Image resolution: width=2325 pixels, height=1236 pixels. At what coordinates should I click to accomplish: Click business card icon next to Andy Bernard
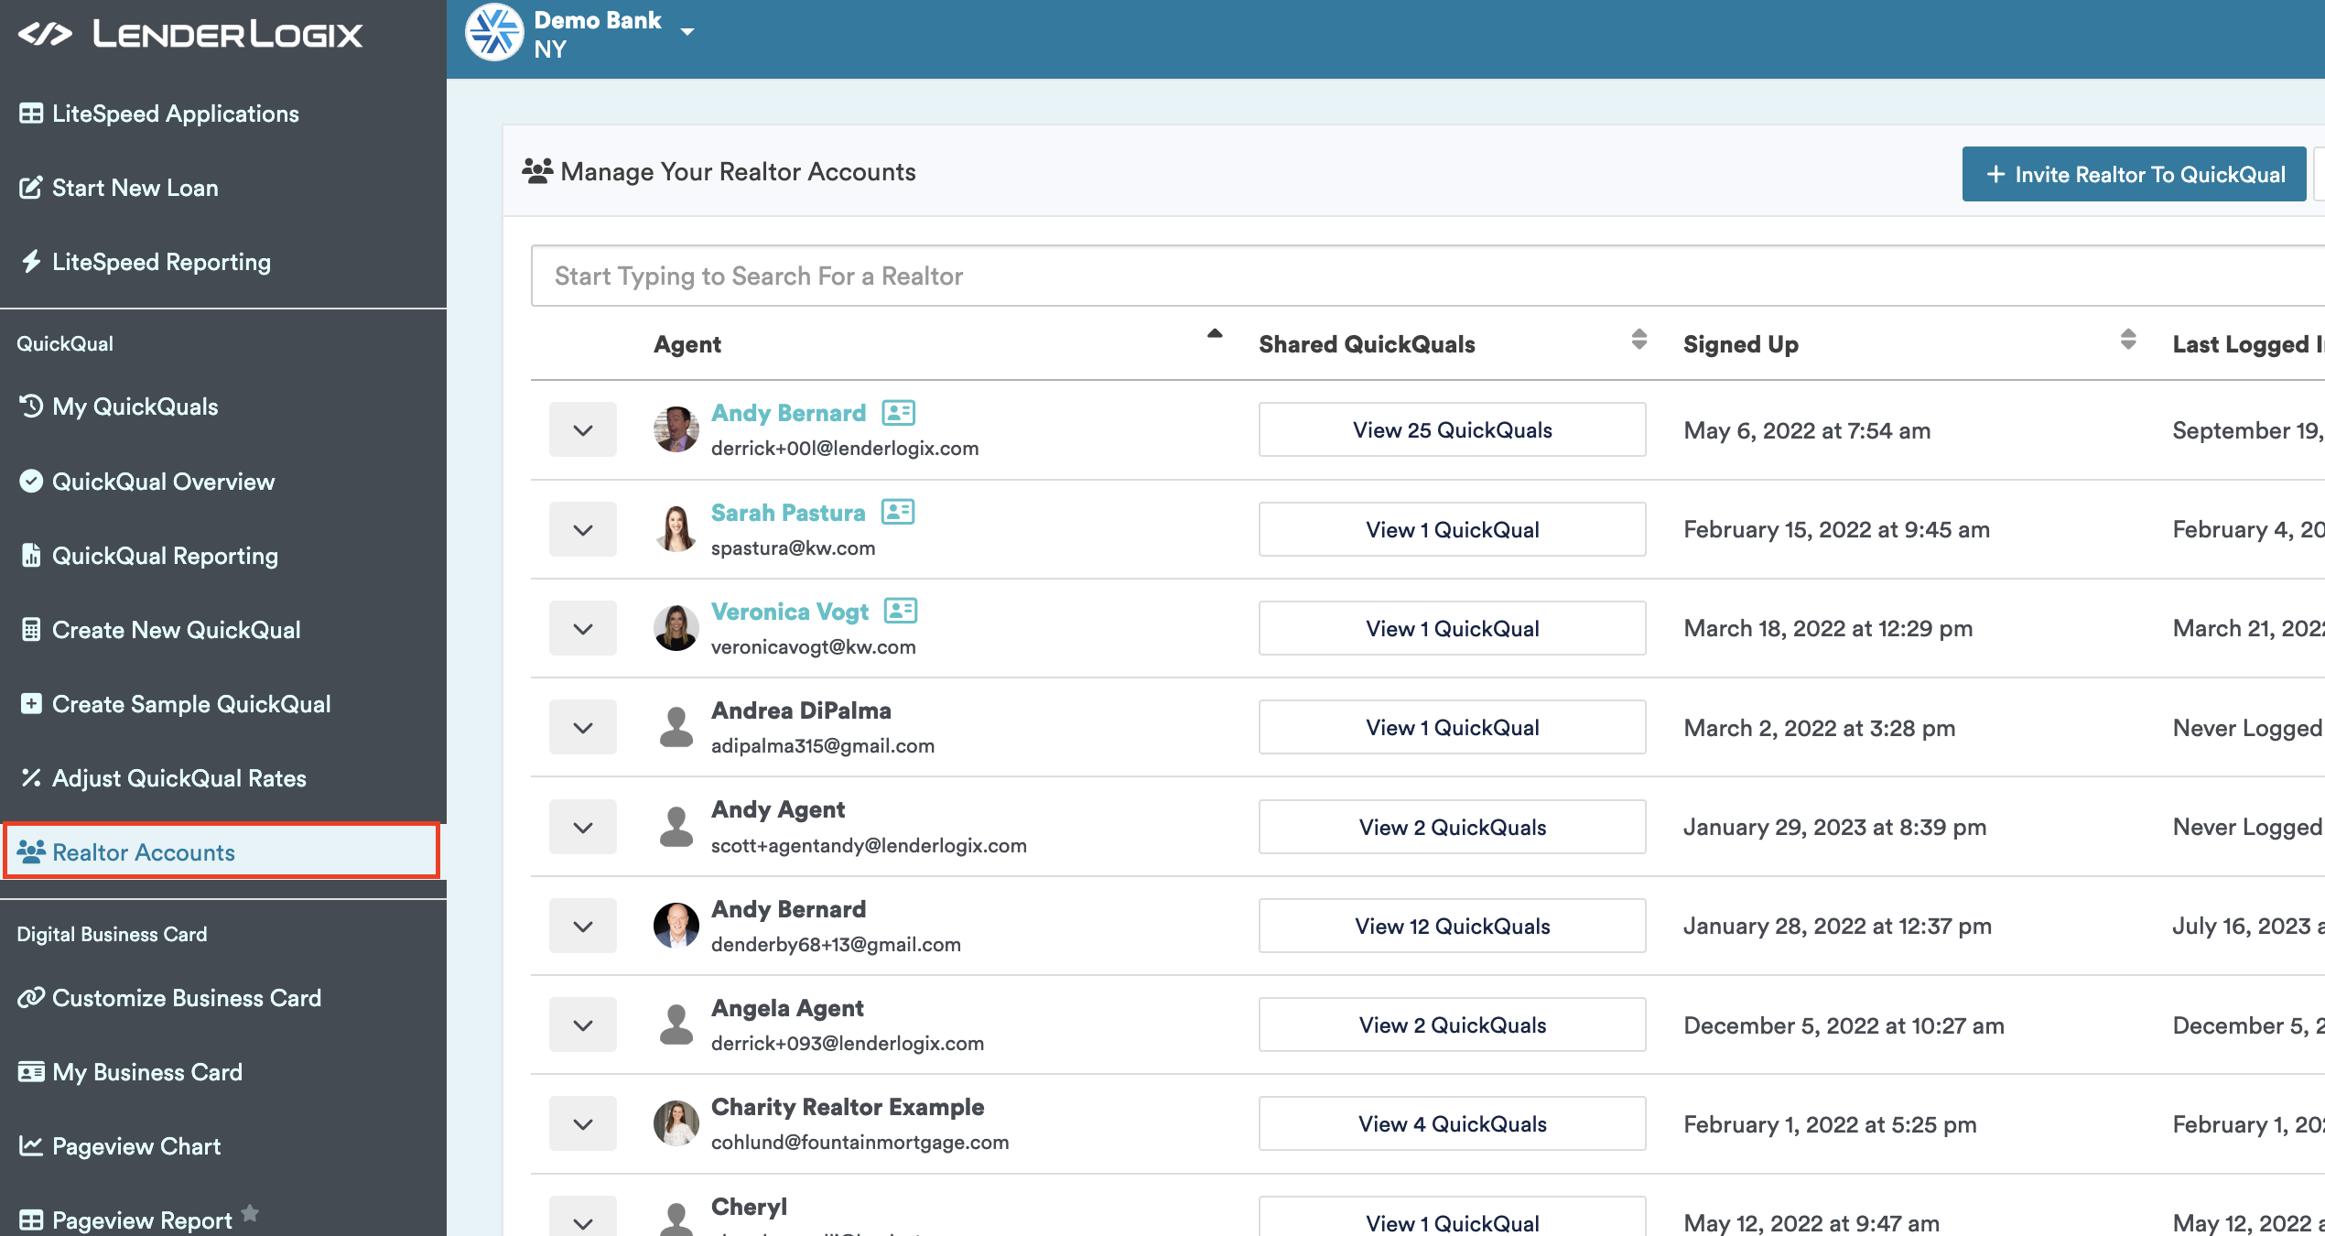tap(898, 413)
